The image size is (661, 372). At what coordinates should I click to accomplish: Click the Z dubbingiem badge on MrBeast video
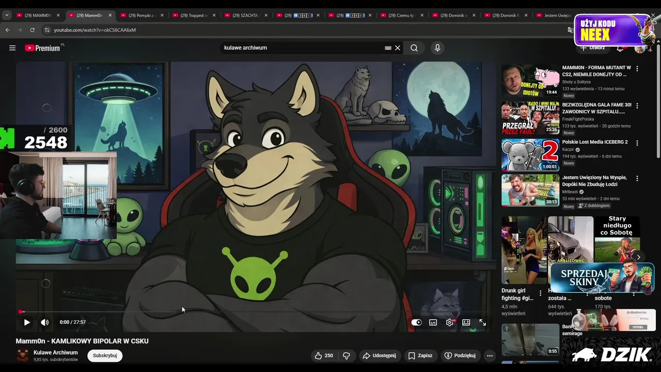click(x=594, y=206)
